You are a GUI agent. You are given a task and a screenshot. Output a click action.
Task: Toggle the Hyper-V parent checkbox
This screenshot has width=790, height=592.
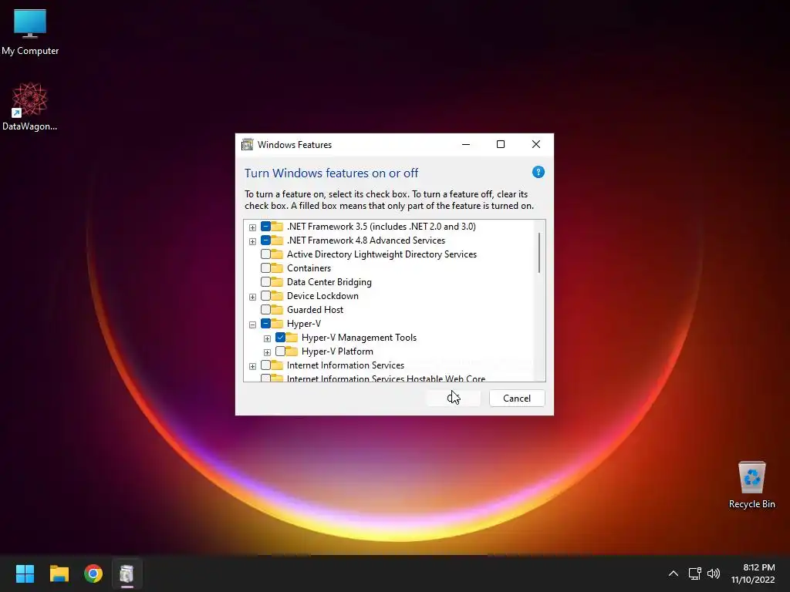coord(265,323)
